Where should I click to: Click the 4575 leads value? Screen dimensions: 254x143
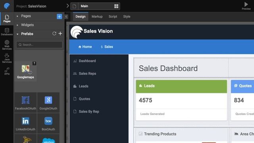[146, 100]
